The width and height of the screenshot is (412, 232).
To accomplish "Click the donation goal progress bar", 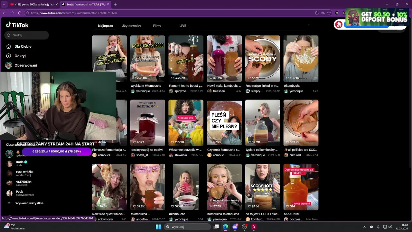I will click(57, 151).
